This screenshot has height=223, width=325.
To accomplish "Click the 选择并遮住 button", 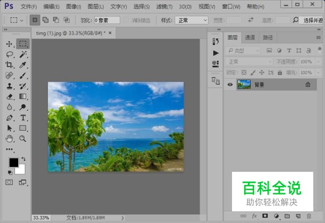I will [x=312, y=20].
